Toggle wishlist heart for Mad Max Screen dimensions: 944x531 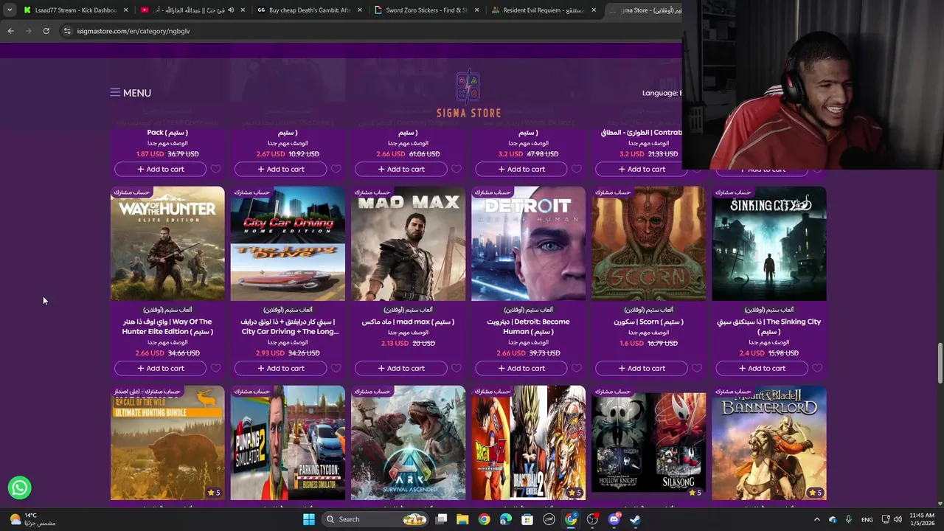(456, 368)
